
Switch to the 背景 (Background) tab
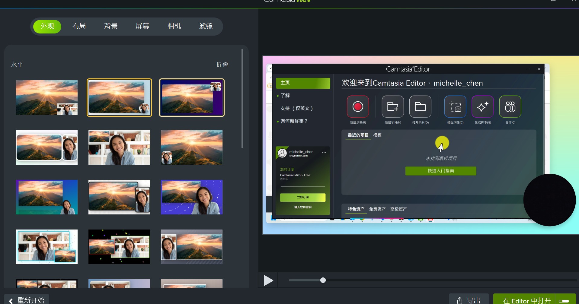[x=110, y=26]
